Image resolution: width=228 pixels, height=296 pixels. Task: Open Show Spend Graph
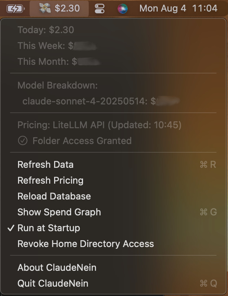(59, 212)
